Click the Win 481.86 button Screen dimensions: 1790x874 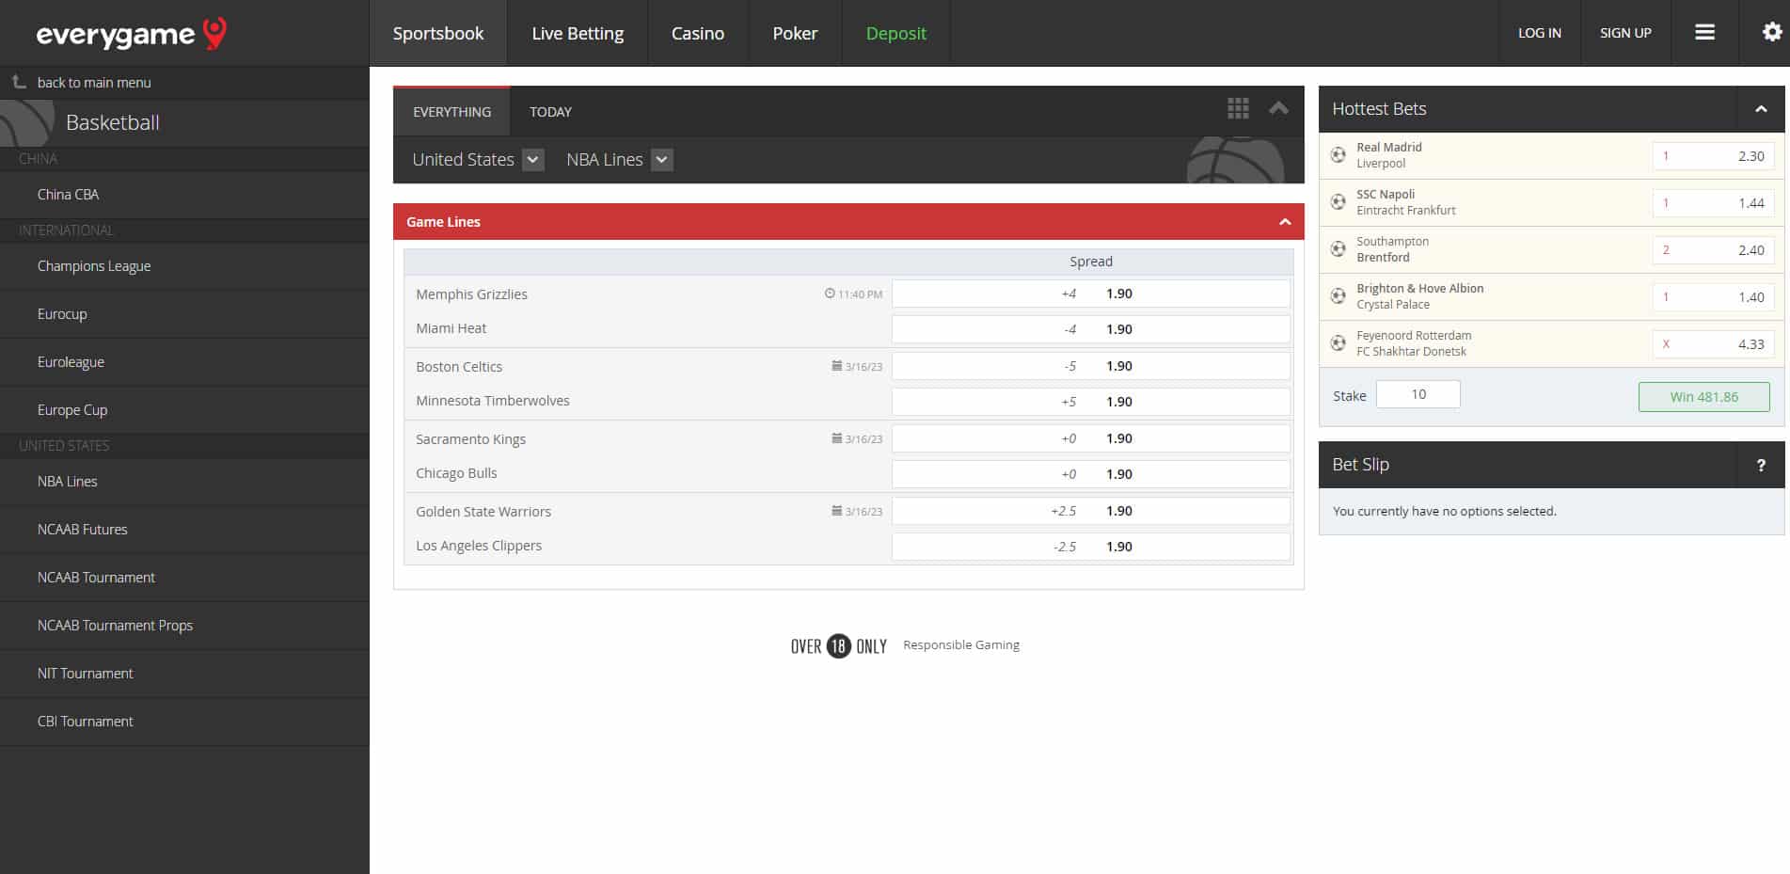[x=1703, y=397]
